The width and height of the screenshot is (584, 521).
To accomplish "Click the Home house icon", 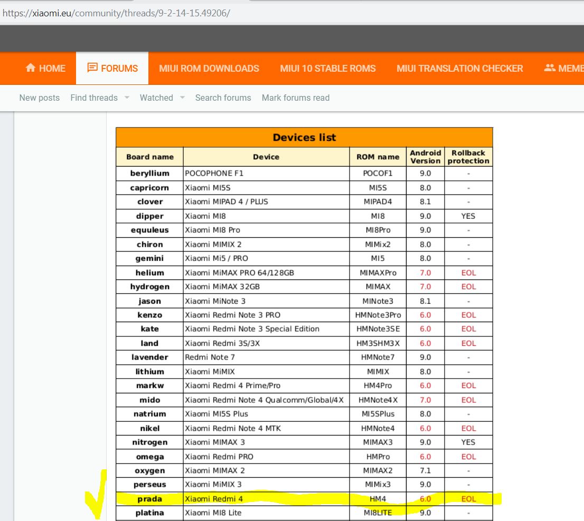I will [x=31, y=67].
